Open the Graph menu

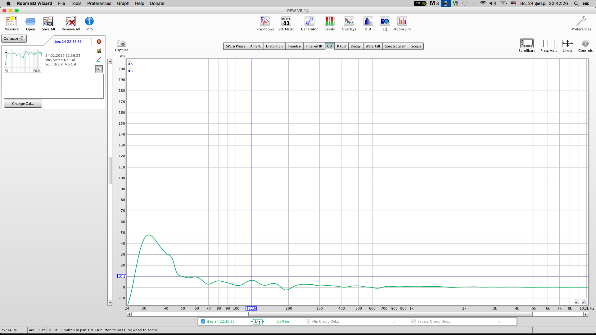[123, 3]
